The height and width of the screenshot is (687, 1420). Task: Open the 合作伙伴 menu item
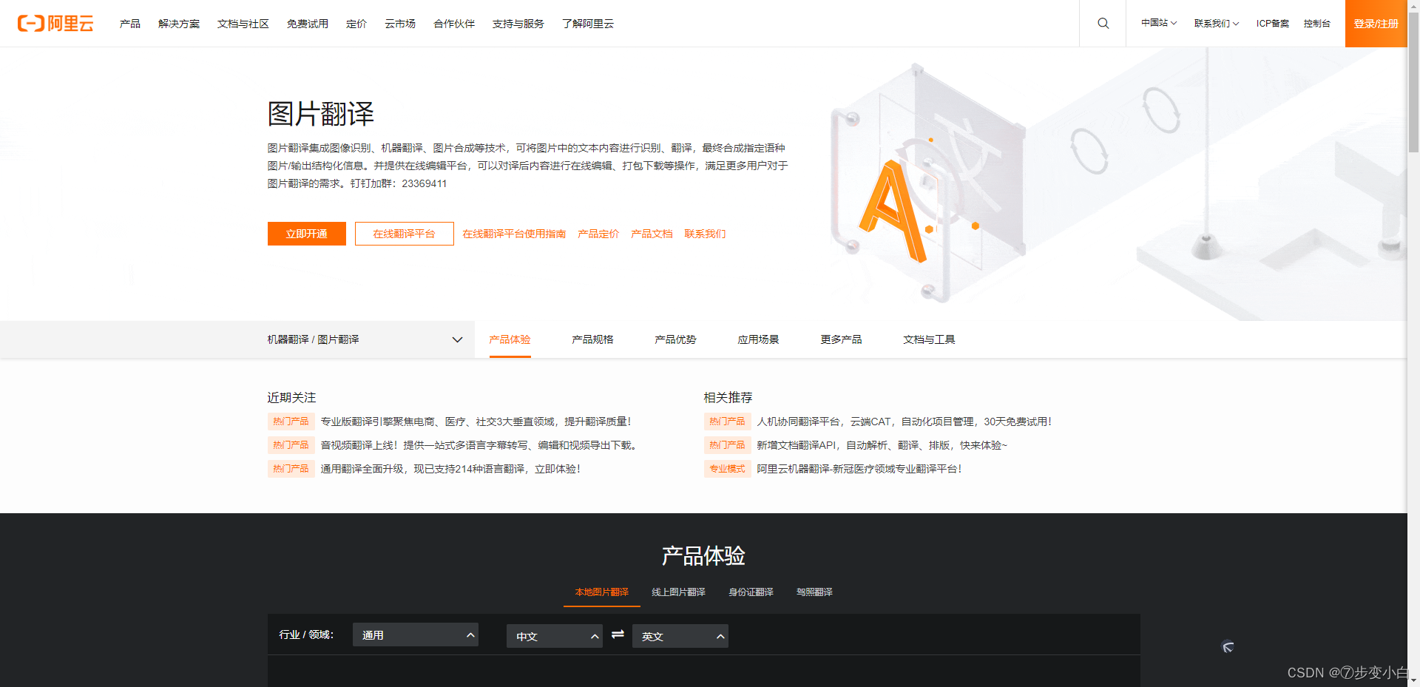454,24
